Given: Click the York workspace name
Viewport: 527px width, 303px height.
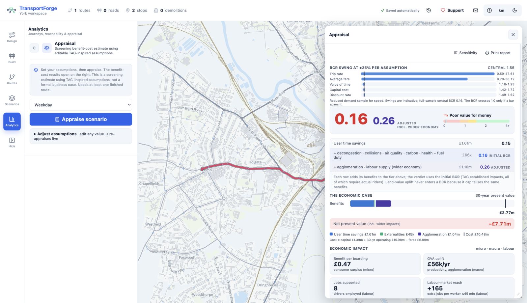Looking at the screenshot, I should [33, 14].
